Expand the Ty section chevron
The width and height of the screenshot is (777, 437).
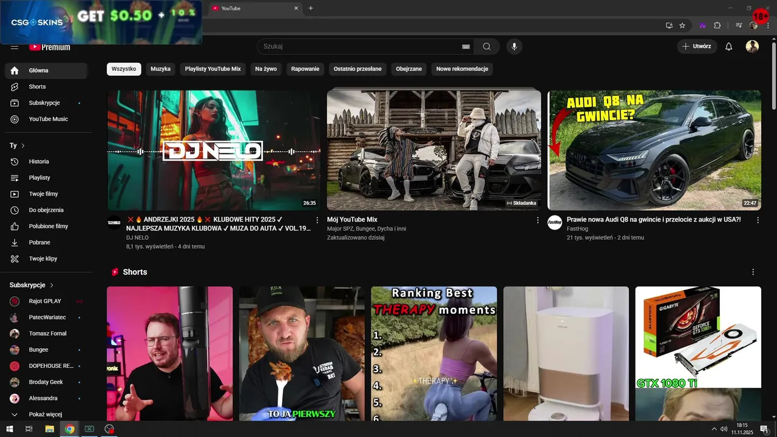pyautogui.click(x=23, y=146)
